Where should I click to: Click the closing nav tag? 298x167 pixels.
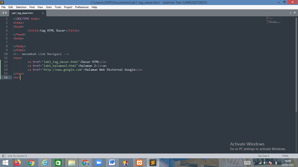click(x=18, y=74)
